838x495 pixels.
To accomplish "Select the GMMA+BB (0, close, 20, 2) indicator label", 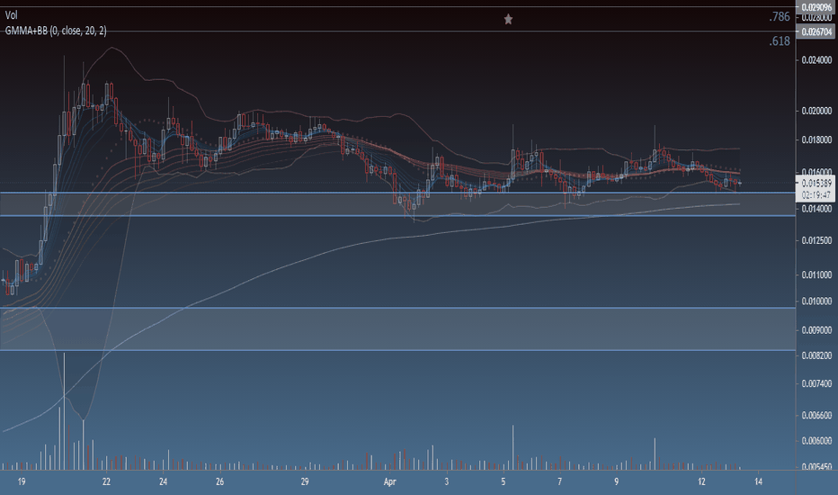I will (56, 31).
